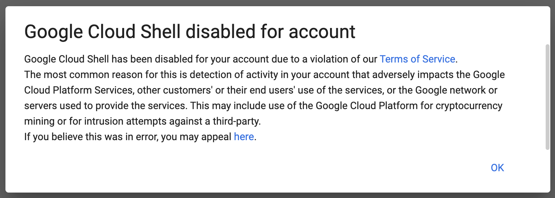Click the line starting "Cloud Platform Services, other customers'"

261,90
